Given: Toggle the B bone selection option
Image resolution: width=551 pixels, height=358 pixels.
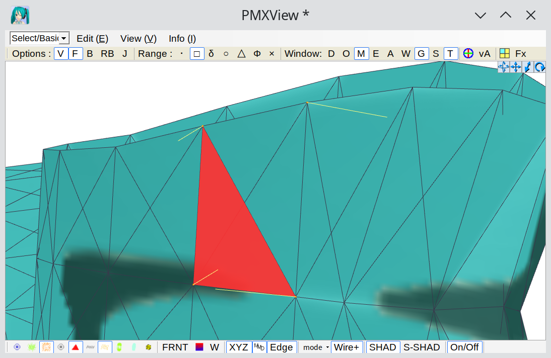Looking at the screenshot, I should point(90,54).
